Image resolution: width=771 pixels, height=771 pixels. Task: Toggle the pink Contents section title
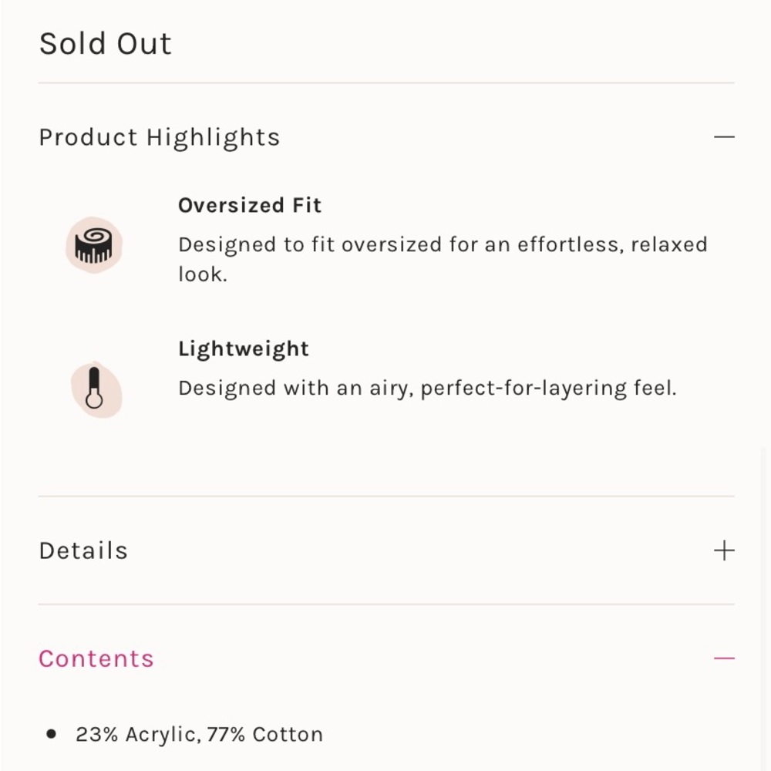[96, 658]
